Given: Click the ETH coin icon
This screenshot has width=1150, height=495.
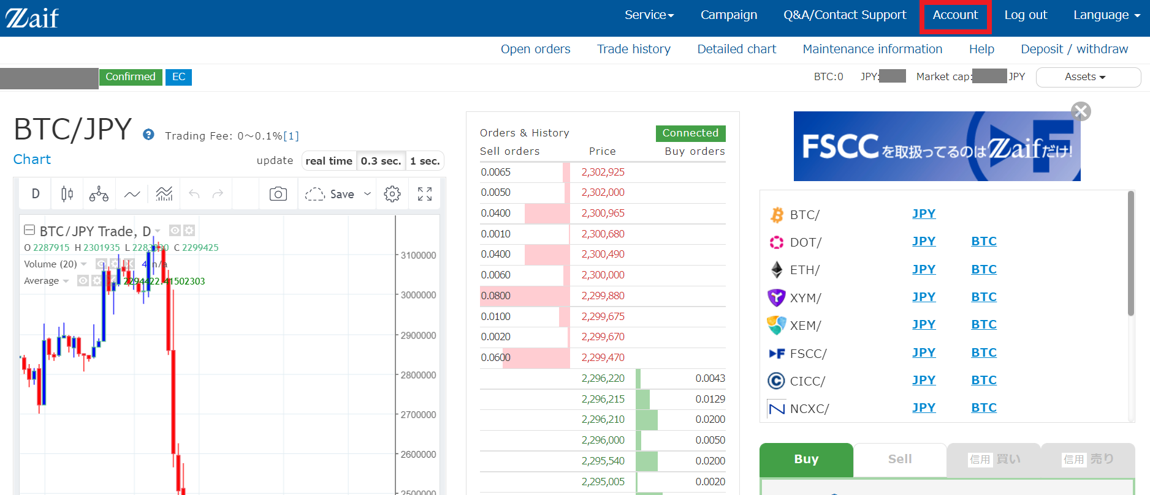Looking at the screenshot, I should point(777,270).
